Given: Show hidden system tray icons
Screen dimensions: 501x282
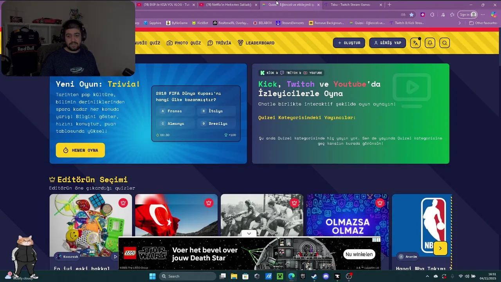Looking at the screenshot, I should point(427,276).
